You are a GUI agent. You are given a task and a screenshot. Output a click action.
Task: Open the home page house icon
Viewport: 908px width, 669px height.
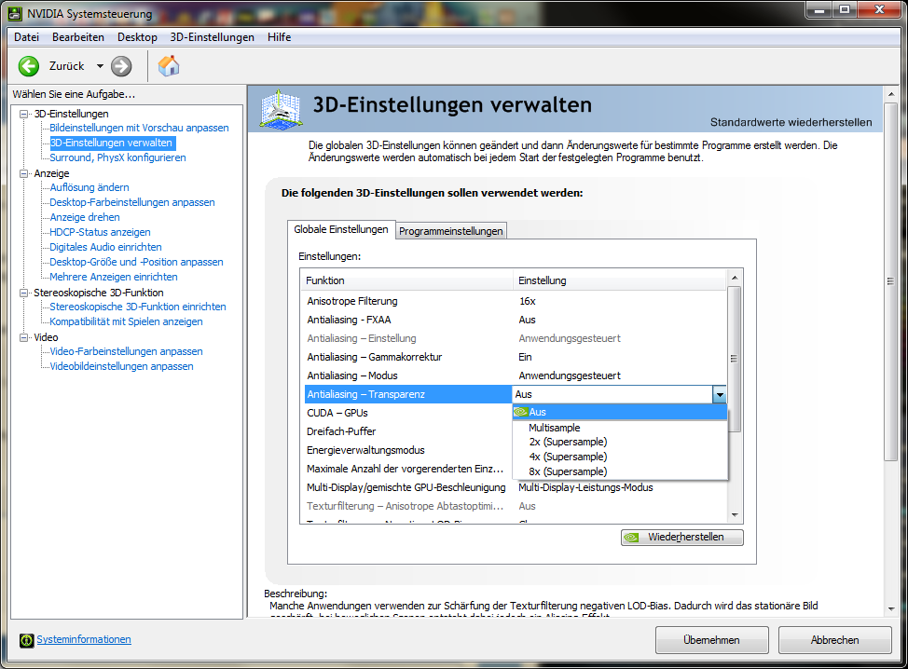click(x=169, y=65)
